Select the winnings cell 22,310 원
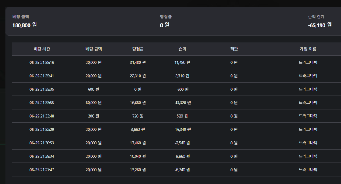Screen dimensions: 341x184 138,76
